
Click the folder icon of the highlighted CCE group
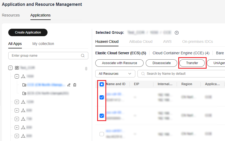point(24,85)
